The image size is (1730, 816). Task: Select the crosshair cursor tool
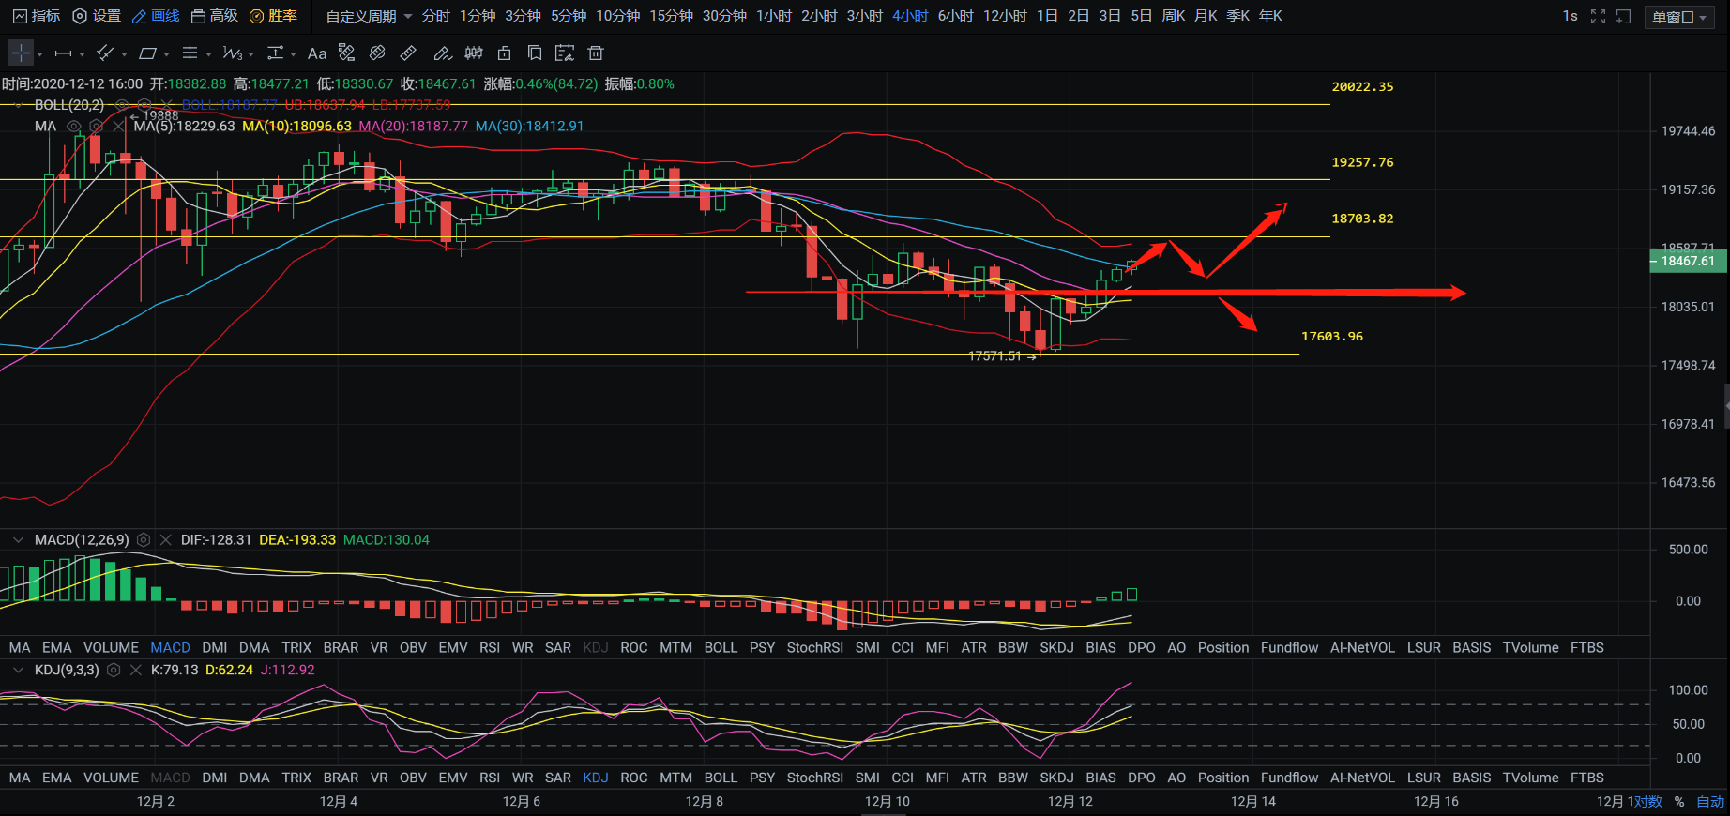pyautogui.click(x=21, y=53)
